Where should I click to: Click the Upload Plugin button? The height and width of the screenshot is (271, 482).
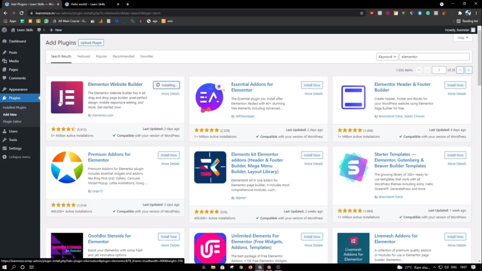(91, 43)
